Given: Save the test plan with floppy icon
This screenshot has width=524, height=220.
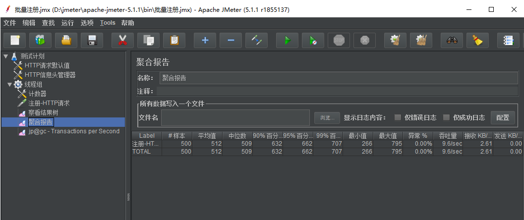Looking at the screenshot, I should pos(92,41).
